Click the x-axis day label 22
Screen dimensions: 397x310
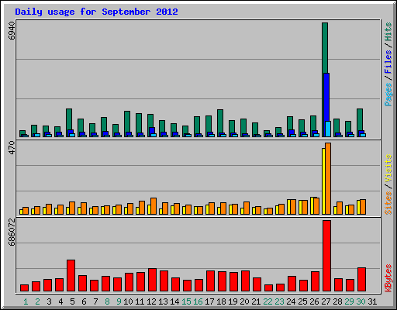point(268,301)
